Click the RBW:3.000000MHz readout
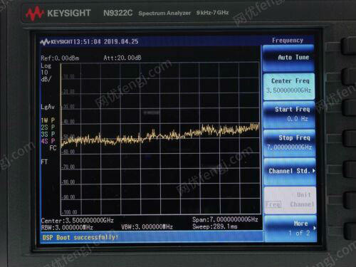The width and height of the screenshot is (356, 267). 67,227
